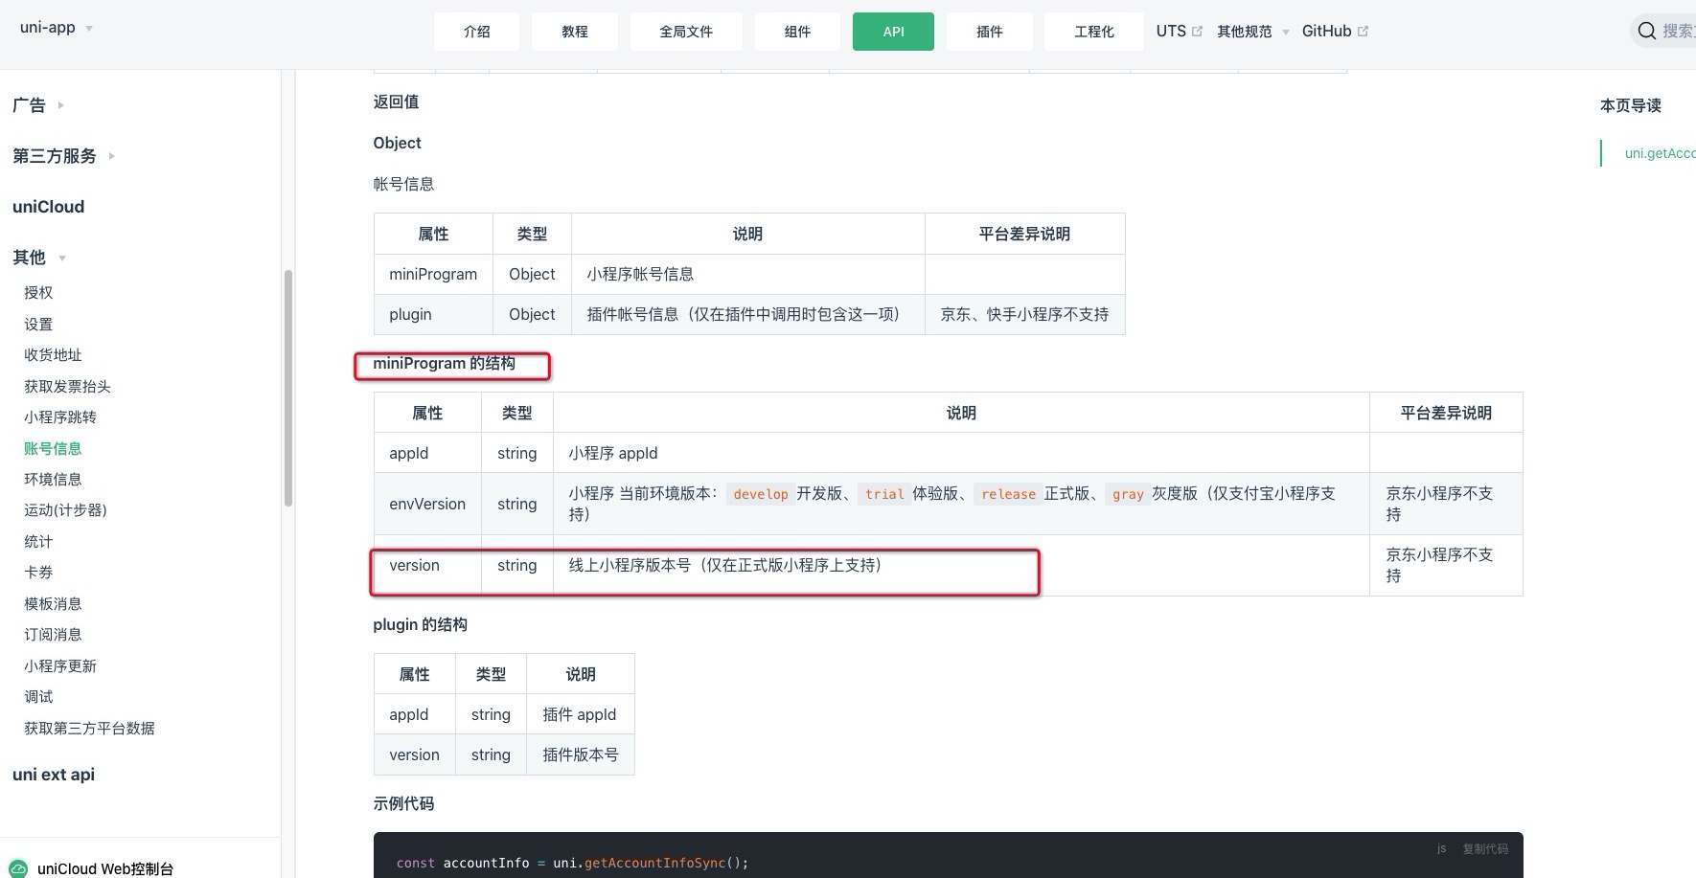The image size is (1696, 878).
Task: Open the 教程 navigation tab
Action: (574, 32)
